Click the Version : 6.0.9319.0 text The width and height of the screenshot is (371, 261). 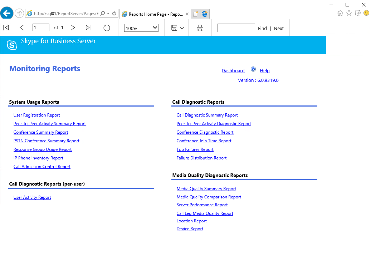[x=258, y=80]
